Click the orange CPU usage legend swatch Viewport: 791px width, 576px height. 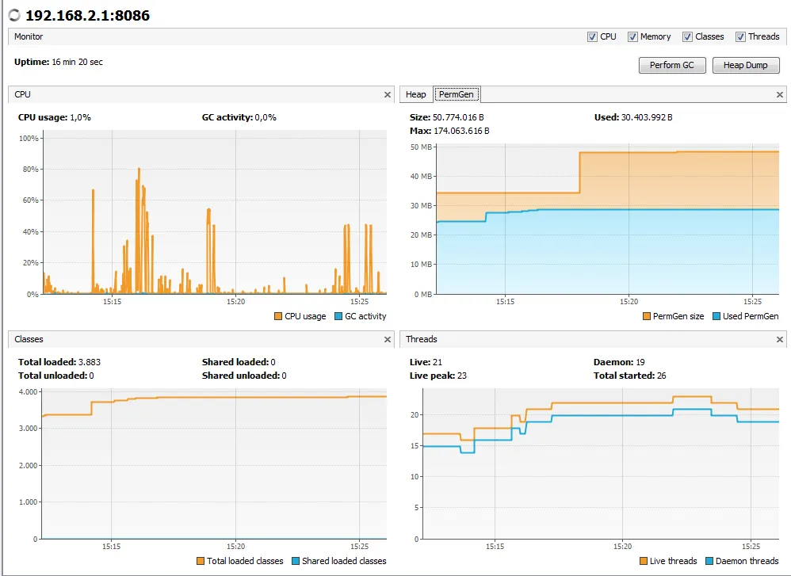(x=278, y=316)
